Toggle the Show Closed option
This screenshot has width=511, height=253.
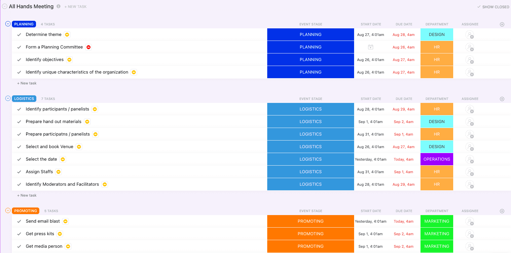pos(493,7)
